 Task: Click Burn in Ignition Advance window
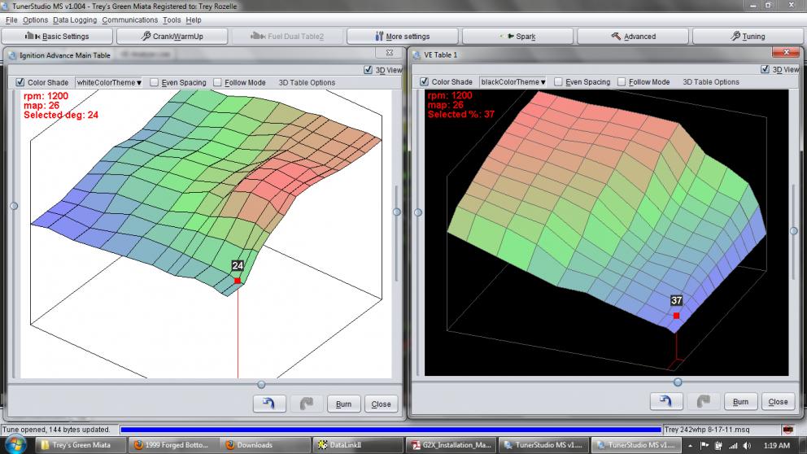click(343, 404)
